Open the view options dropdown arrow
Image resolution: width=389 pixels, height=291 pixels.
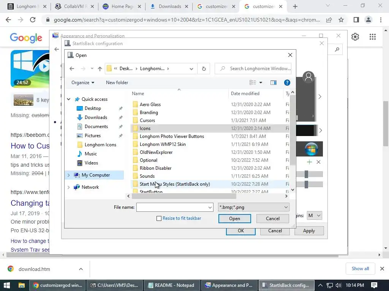[261, 83]
